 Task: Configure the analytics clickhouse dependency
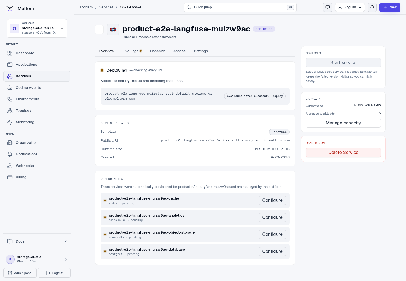coord(272,217)
